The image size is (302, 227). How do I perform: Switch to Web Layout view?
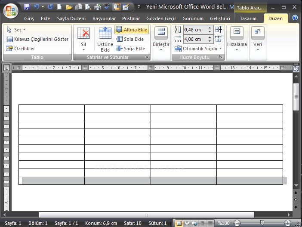194,223
